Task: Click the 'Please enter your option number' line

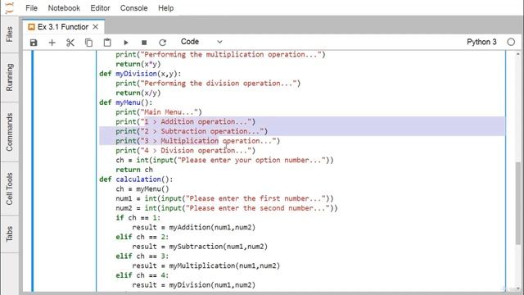Action: [224, 161]
